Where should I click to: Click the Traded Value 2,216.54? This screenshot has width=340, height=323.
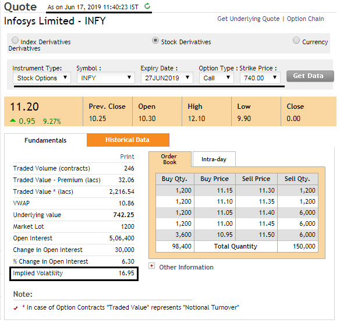[122, 191]
